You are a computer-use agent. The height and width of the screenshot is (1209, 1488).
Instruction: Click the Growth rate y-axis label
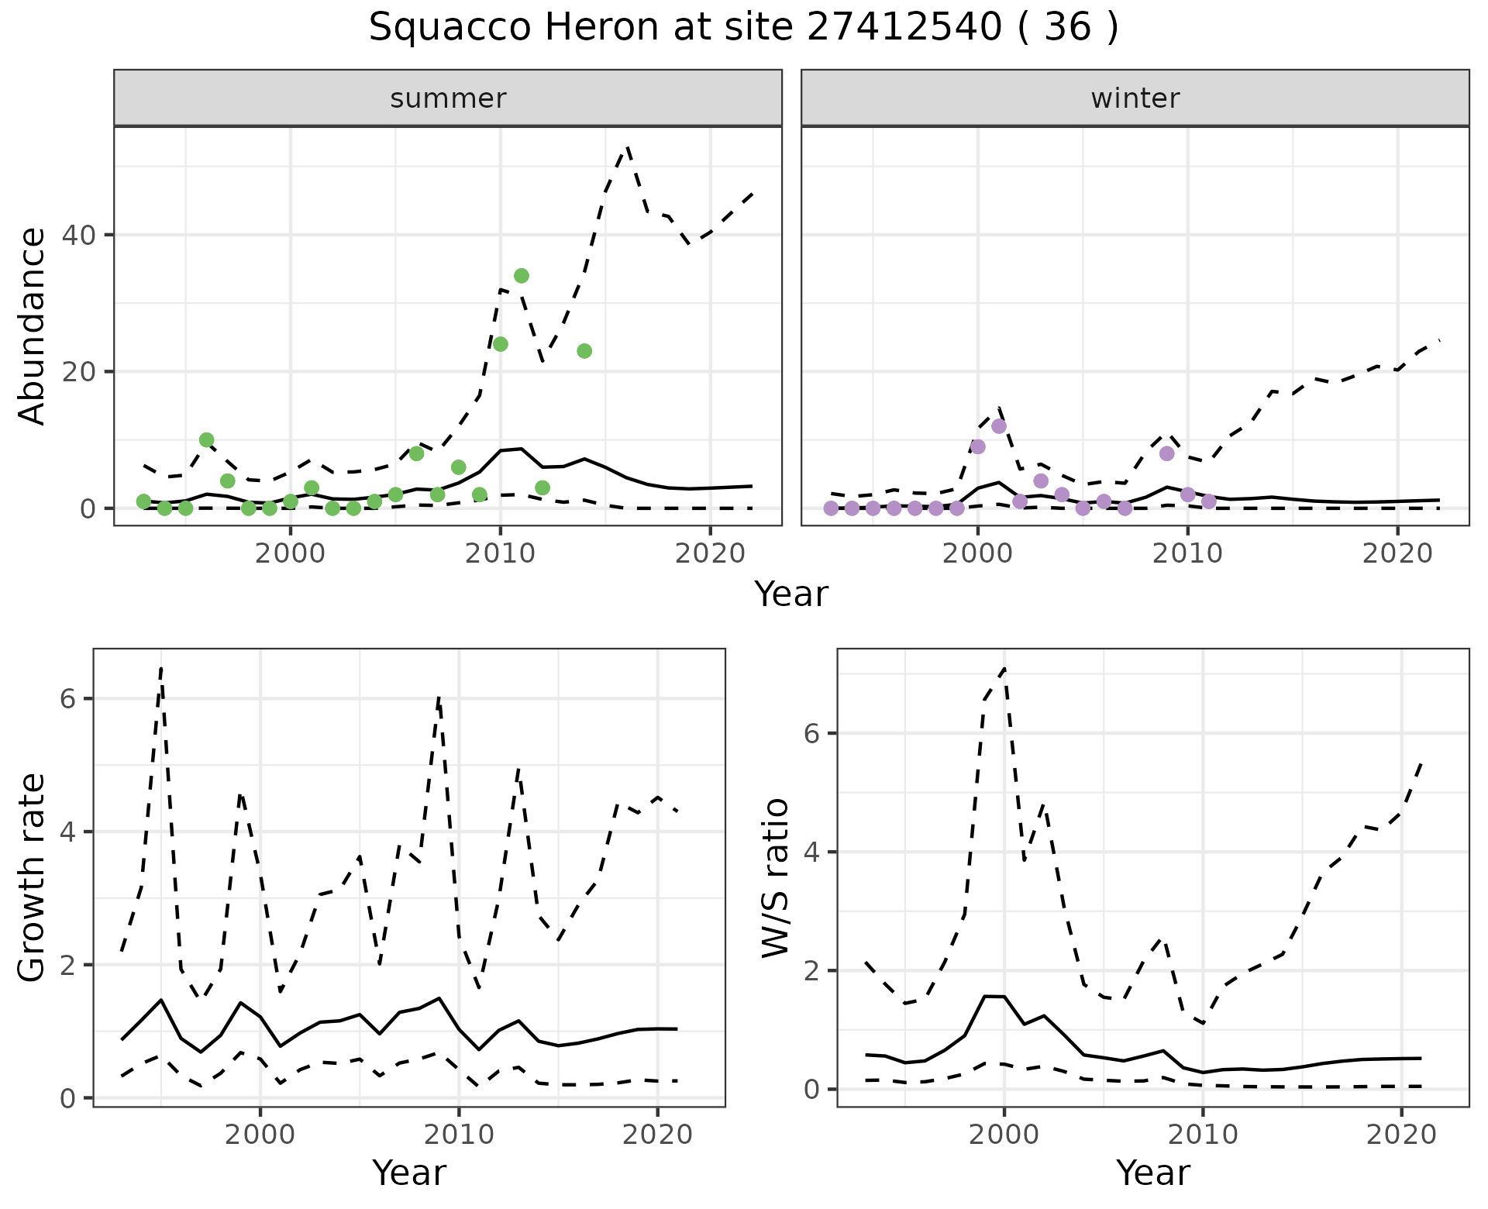[x=33, y=877]
